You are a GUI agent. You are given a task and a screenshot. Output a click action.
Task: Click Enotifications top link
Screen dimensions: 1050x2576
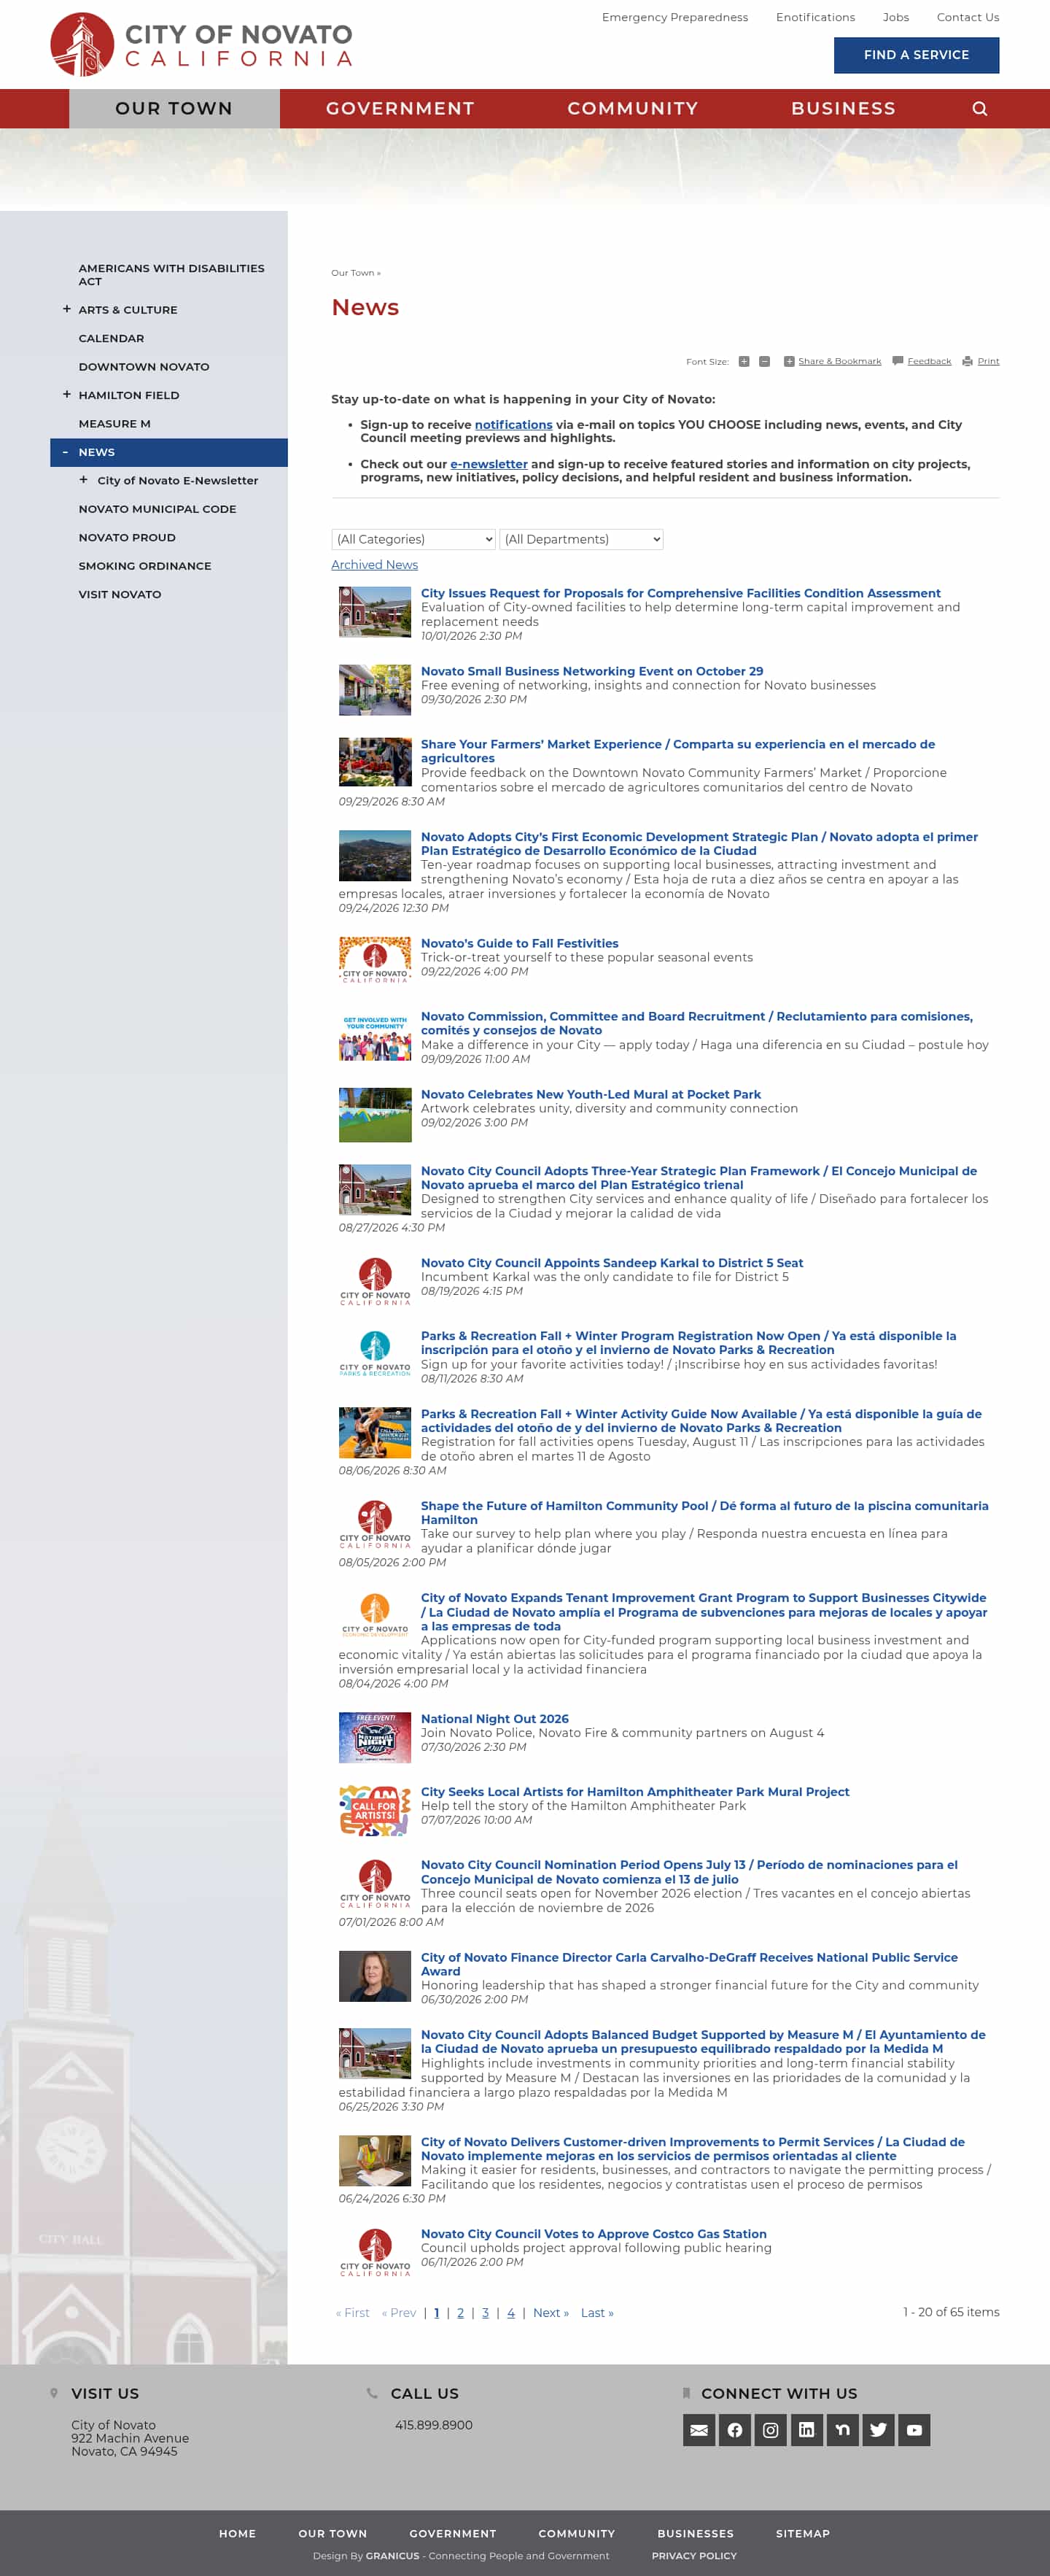point(815,17)
